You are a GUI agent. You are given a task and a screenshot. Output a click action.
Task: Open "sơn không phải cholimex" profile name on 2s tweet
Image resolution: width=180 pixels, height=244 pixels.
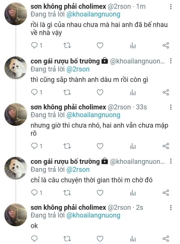tap(68, 208)
